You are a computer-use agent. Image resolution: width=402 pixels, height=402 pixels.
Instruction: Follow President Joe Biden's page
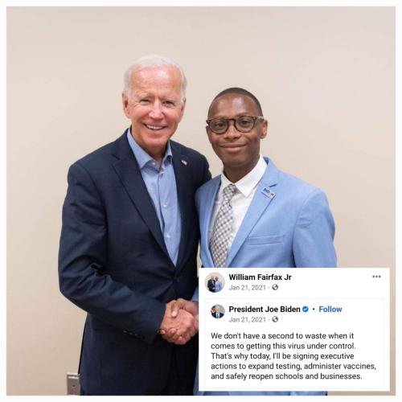(330, 310)
